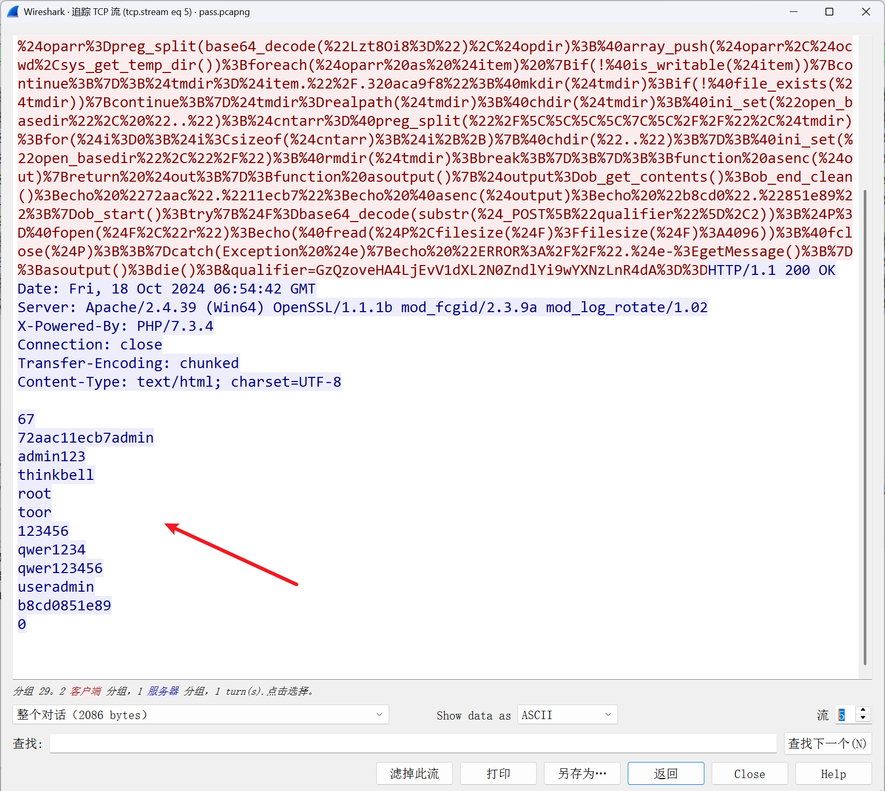Screen dimensions: 885x791
Task: Open the Show data as ASCII dropdown
Action: [x=567, y=715]
